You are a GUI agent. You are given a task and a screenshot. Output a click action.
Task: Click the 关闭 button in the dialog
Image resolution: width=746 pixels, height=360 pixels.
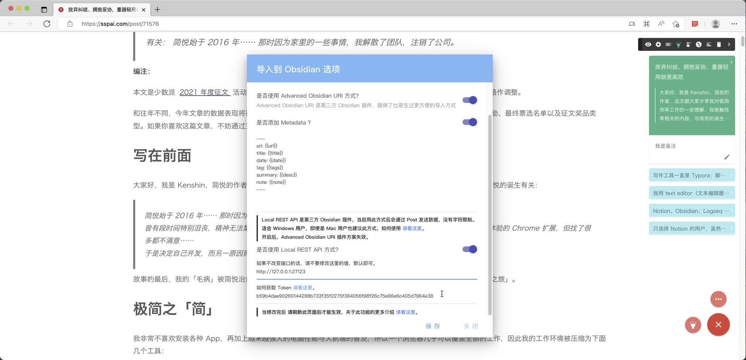[x=471, y=326]
